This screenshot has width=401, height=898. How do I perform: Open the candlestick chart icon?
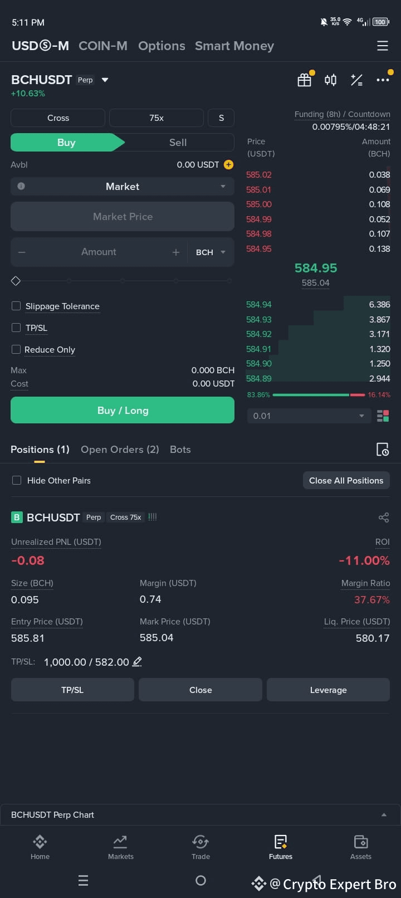[x=330, y=80]
